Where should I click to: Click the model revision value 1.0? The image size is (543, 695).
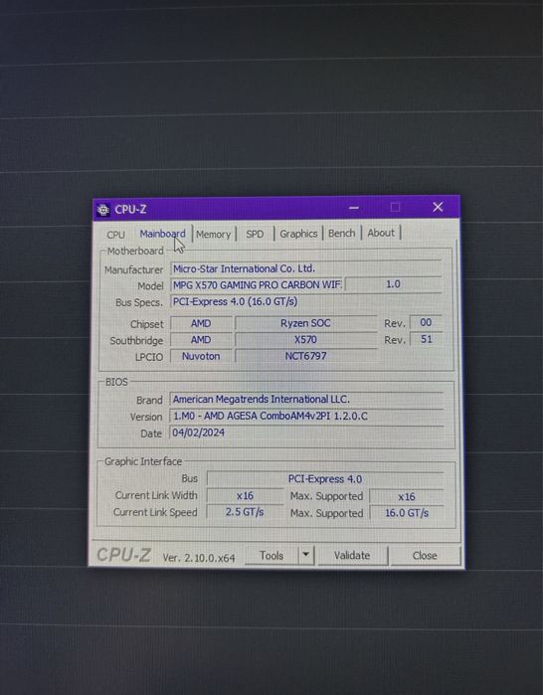(393, 284)
